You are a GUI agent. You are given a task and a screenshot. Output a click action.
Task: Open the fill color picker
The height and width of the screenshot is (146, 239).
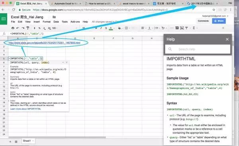119,28
